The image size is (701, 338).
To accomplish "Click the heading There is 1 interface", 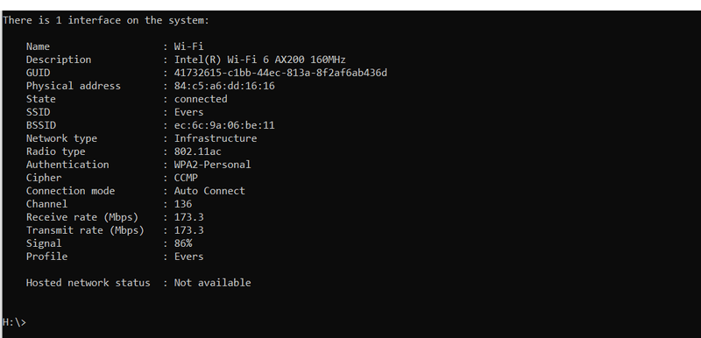I will [61, 20].
